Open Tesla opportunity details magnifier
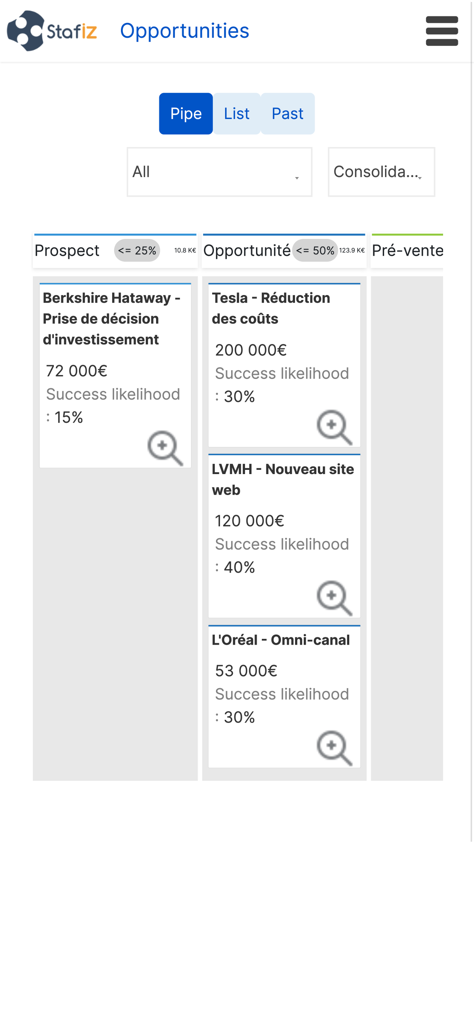The height and width of the screenshot is (1026, 474). 334,427
